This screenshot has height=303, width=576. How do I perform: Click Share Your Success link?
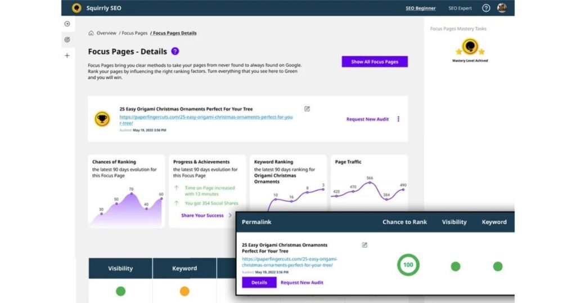click(202, 216)
